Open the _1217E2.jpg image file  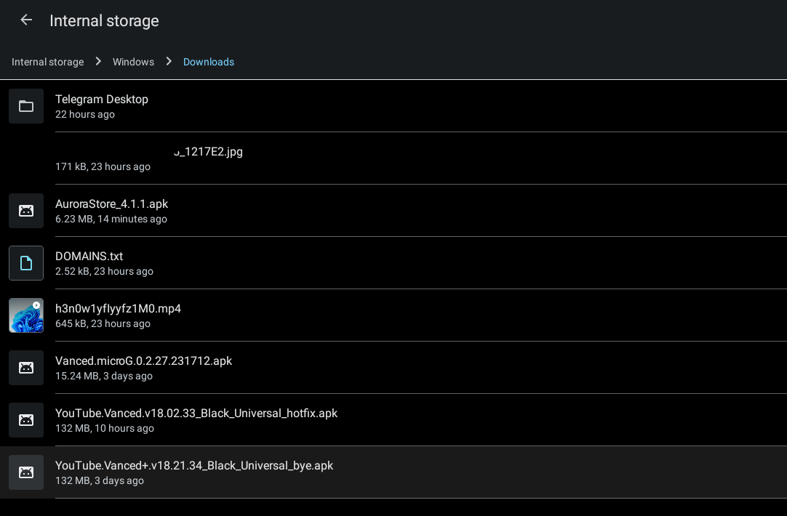[209, 152]
